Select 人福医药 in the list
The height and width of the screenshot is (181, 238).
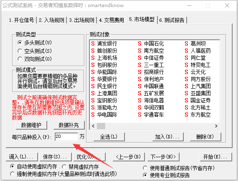tap(198, 51)
